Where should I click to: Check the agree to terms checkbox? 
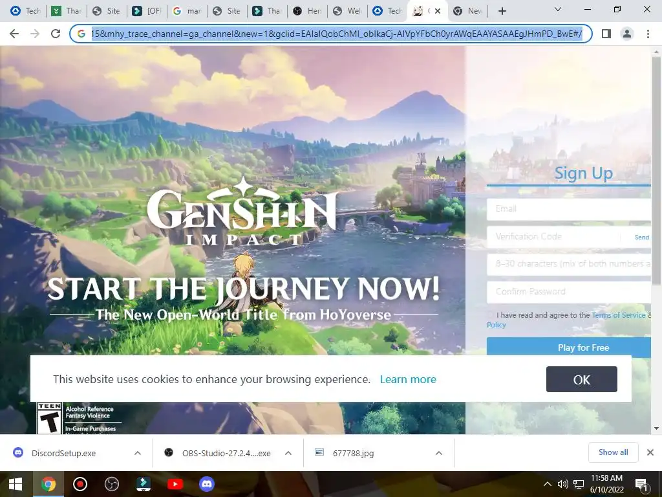(x=490, y=315)
